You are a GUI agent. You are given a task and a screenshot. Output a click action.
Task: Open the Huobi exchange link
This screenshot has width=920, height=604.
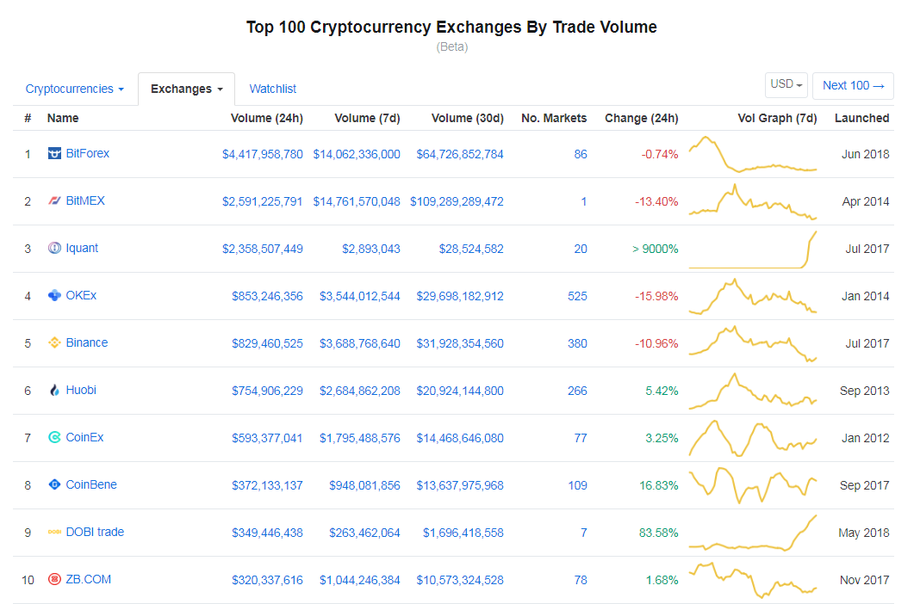point(81,390)
